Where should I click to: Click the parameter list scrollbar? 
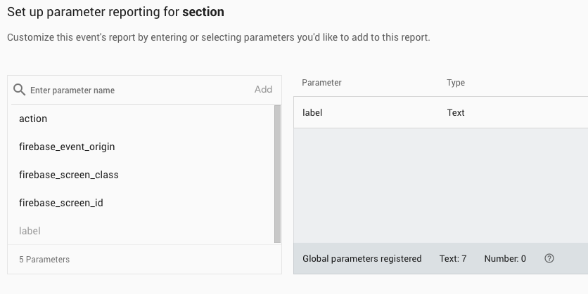pyautogui.click(x=277, y=174)
